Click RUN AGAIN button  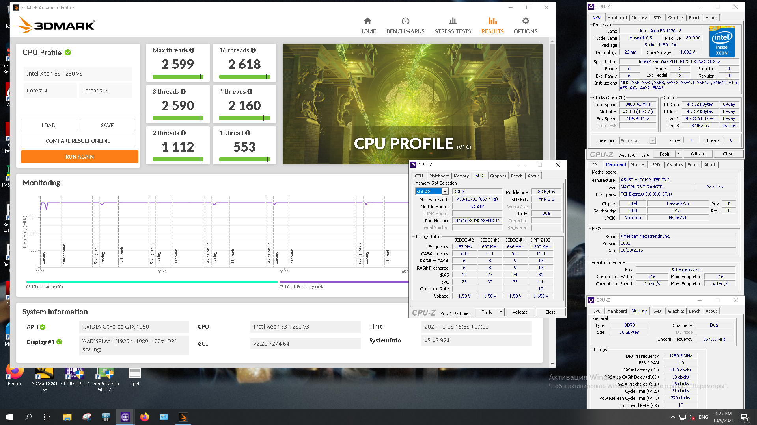(x=80, y=157)
